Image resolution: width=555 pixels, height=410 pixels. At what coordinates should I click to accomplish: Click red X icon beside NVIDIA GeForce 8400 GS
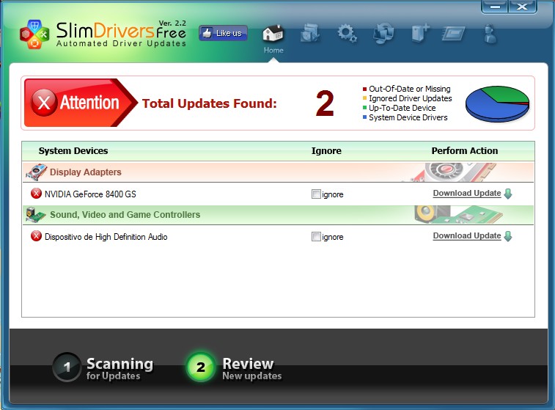click(36, 194)
